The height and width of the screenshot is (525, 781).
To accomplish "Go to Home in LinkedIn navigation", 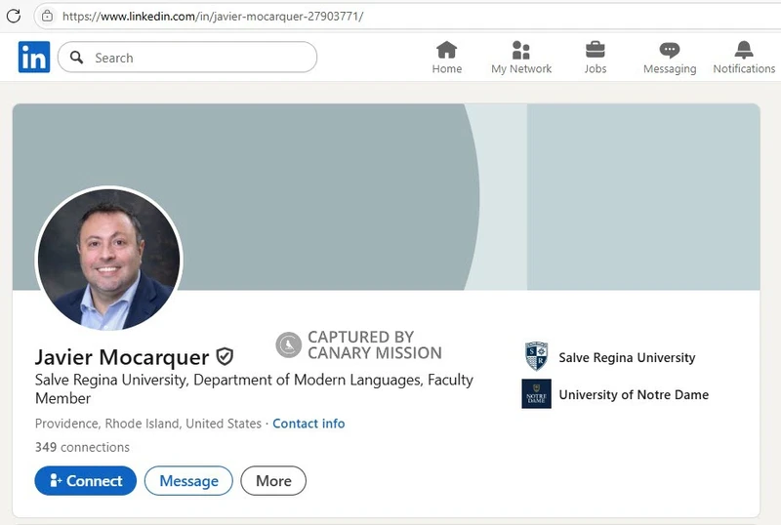I will pos(446,51).
